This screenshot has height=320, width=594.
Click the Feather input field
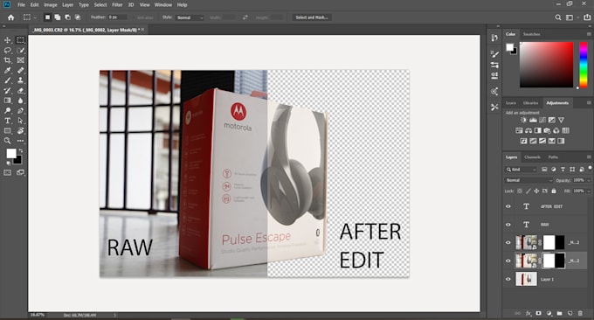(x=117, y=17)
